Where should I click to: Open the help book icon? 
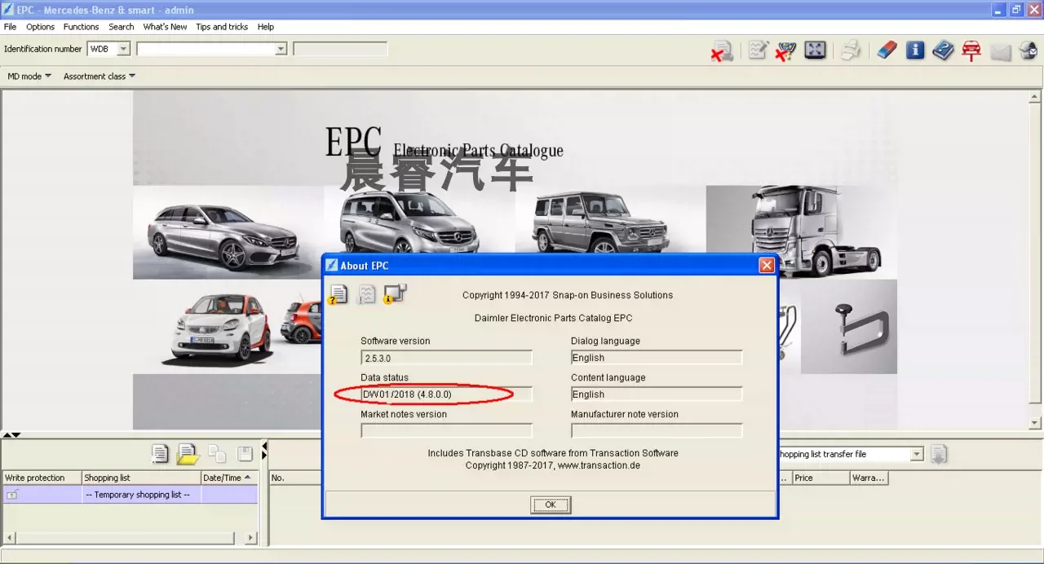pos(943,51)
